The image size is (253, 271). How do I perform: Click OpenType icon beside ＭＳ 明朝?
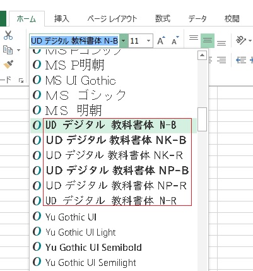pos(37,110)
